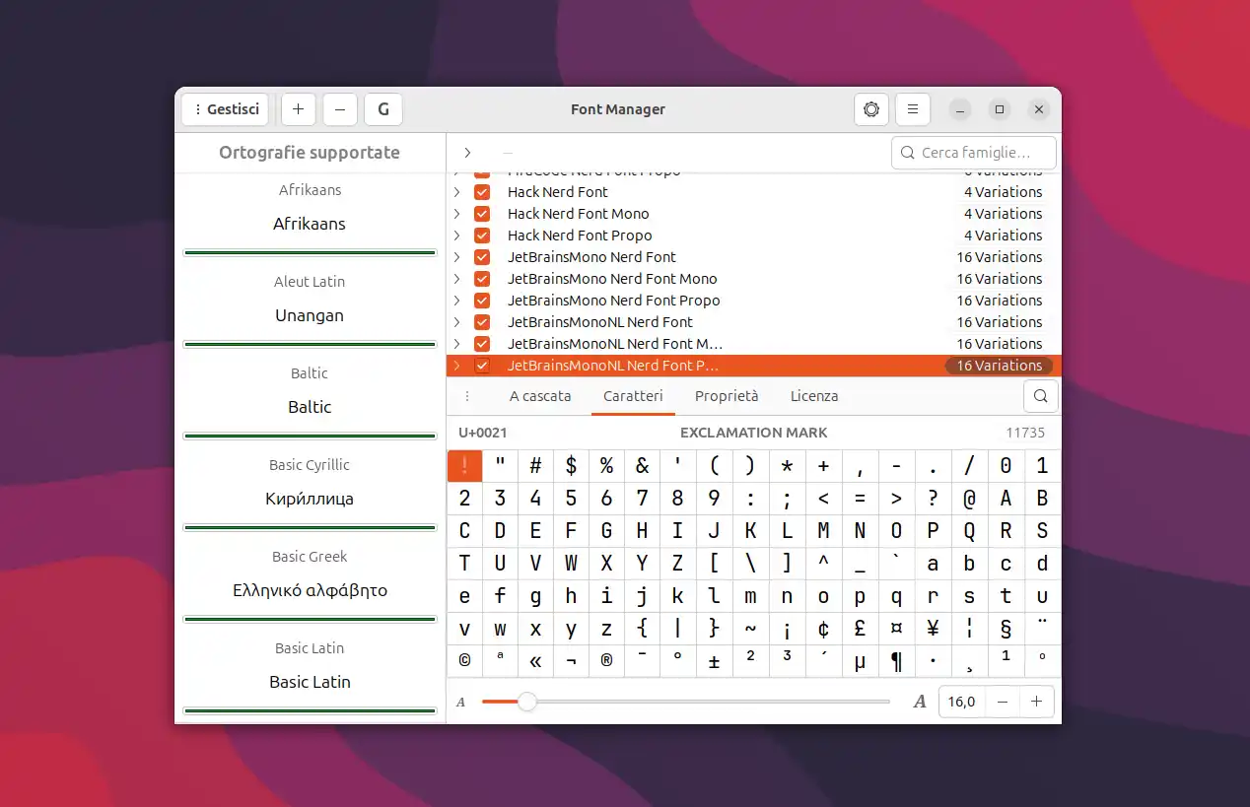Uncheck the selected JetBrainsMonoNL Nerd Font P… checkbox
The width and height of the screenshot is (1250, 807).
point(482,366)
